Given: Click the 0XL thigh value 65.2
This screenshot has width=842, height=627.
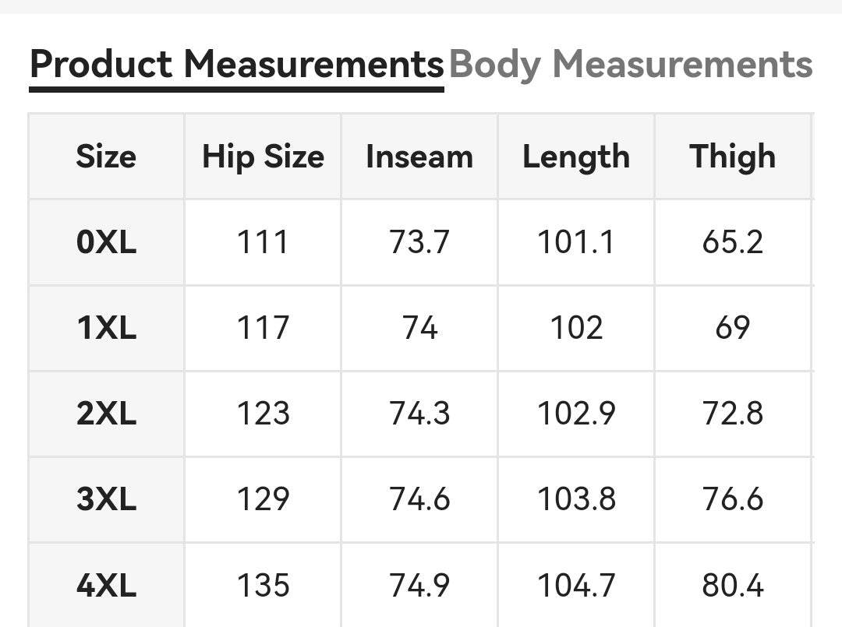Looking at the screenshot, I should point(732,242).
